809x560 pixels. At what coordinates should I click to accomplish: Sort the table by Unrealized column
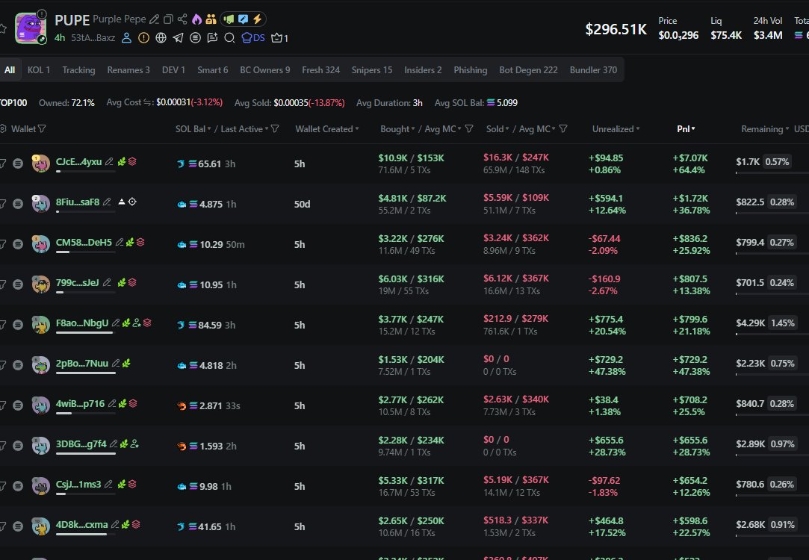(x=616, y=129)
